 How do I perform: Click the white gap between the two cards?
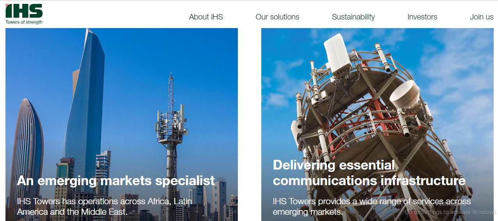(250, 124)
